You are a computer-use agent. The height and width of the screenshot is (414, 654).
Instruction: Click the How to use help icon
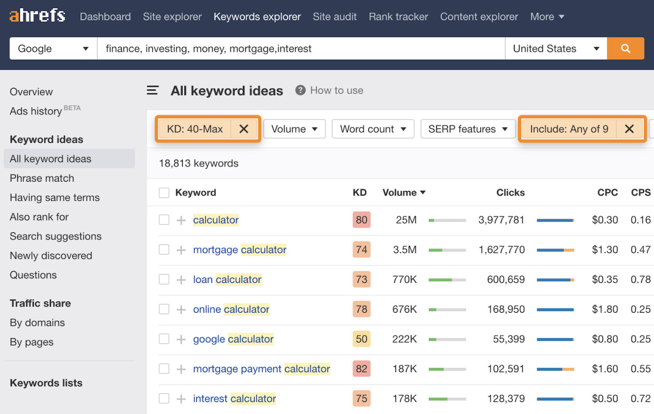click(301, 90)
